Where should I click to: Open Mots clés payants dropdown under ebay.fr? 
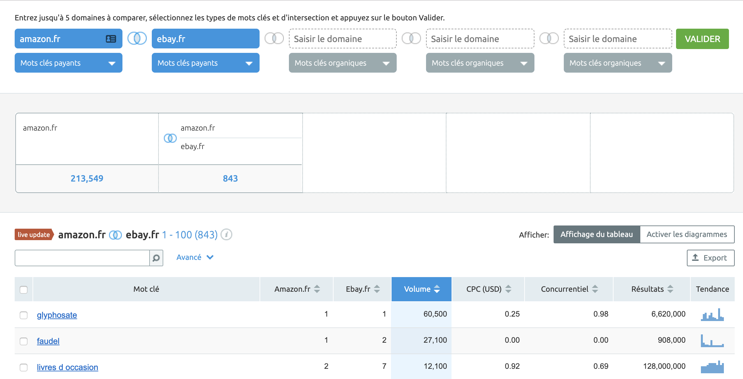[x=206, y=63]
